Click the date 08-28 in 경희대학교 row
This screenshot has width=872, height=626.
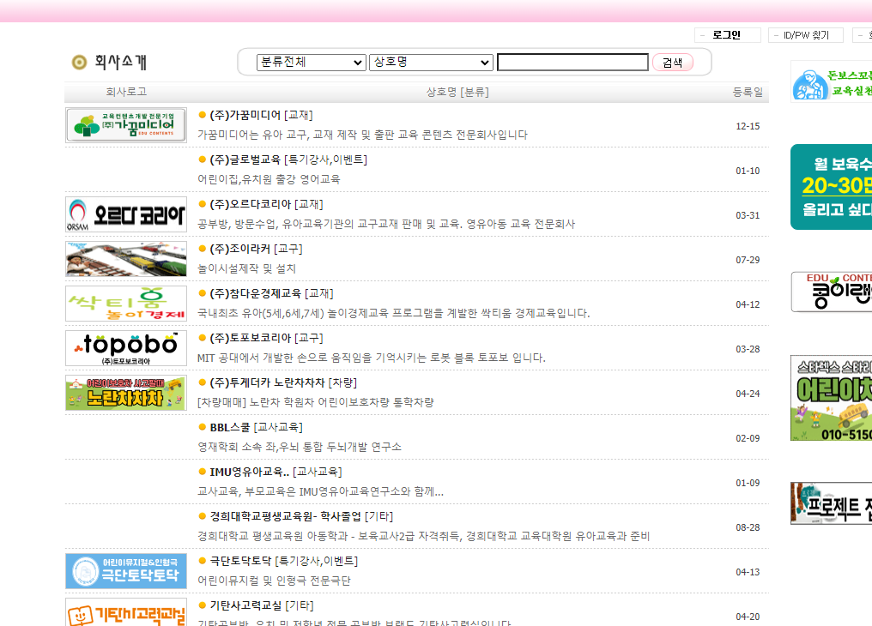tap(748, 527)
